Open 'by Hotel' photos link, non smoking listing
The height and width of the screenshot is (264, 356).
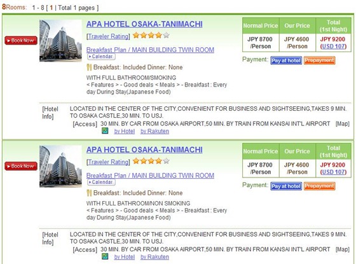[x=125, y=257]
